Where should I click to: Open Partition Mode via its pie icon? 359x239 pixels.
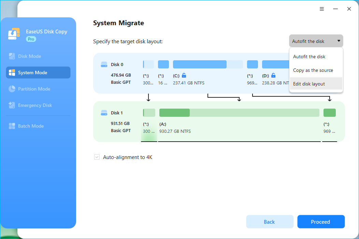[13, 89]
